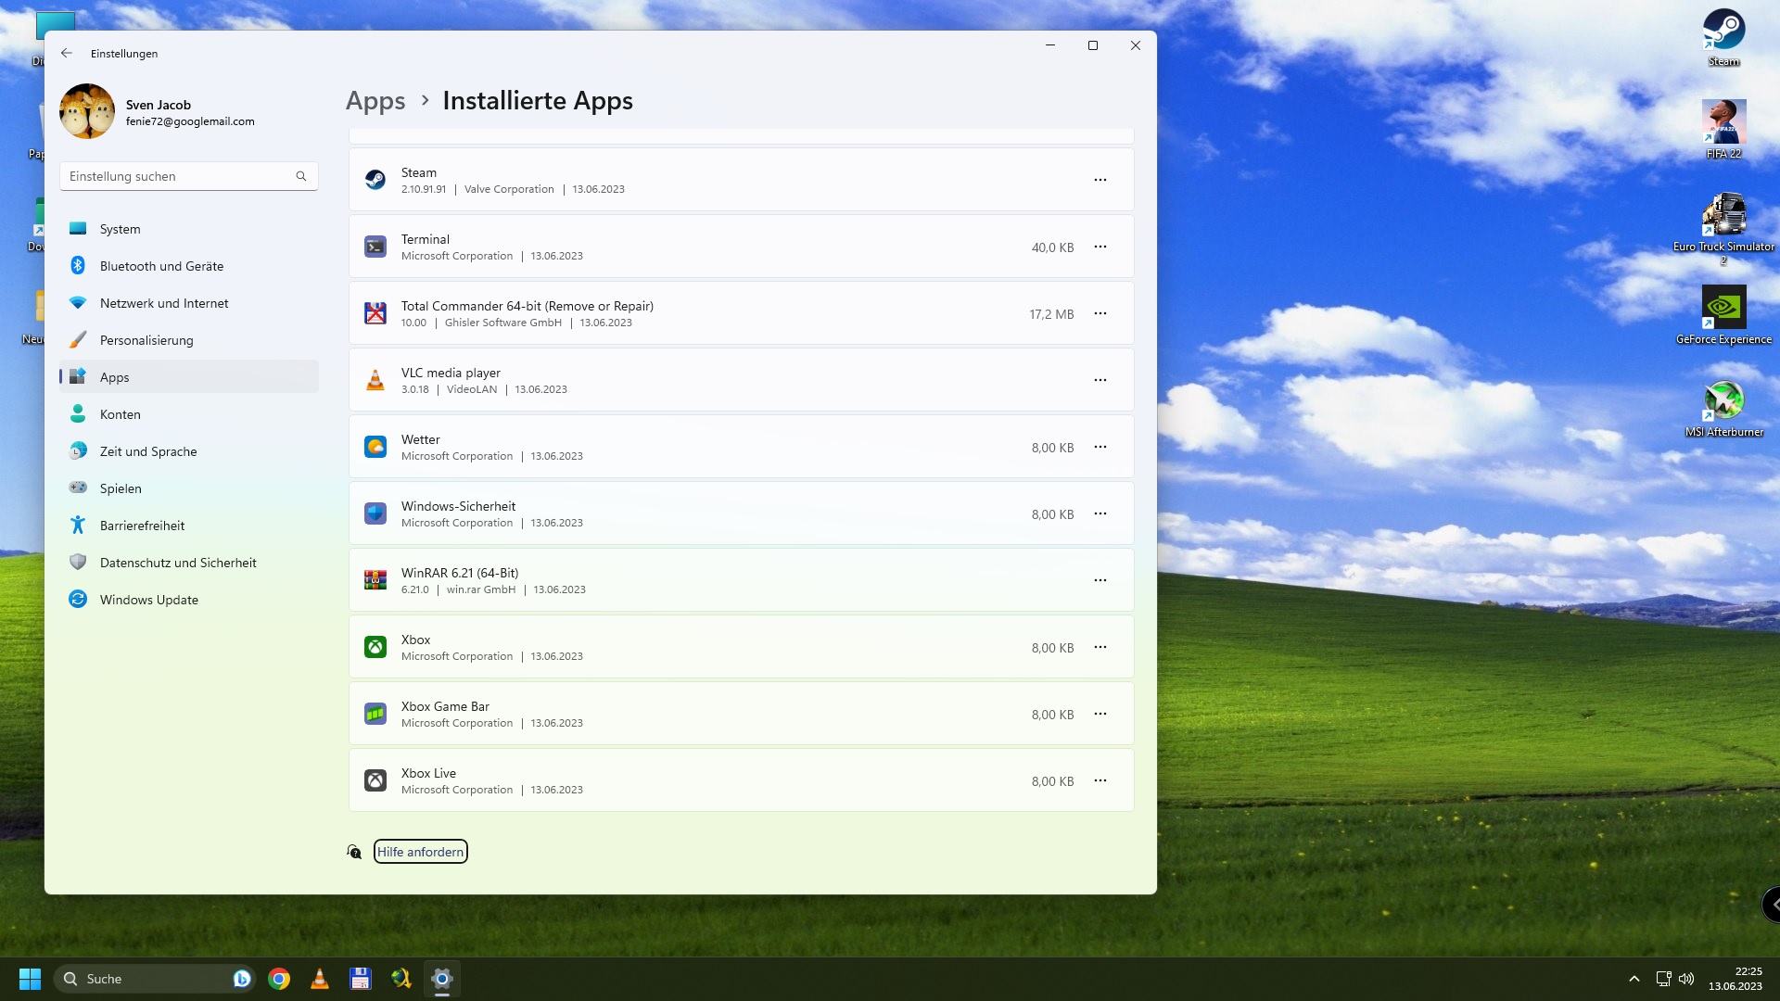Open GeForce Experience desktop shortcut
This screenshot has width=1780, height=1001.
click(1724, 315)
